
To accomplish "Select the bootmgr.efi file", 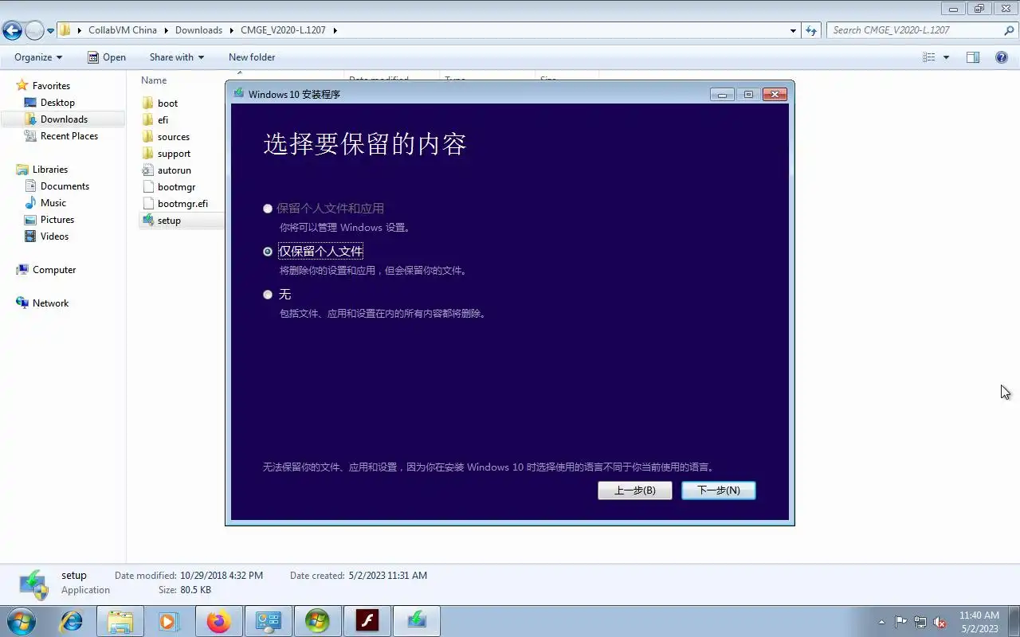I will [x=175, y=204].
